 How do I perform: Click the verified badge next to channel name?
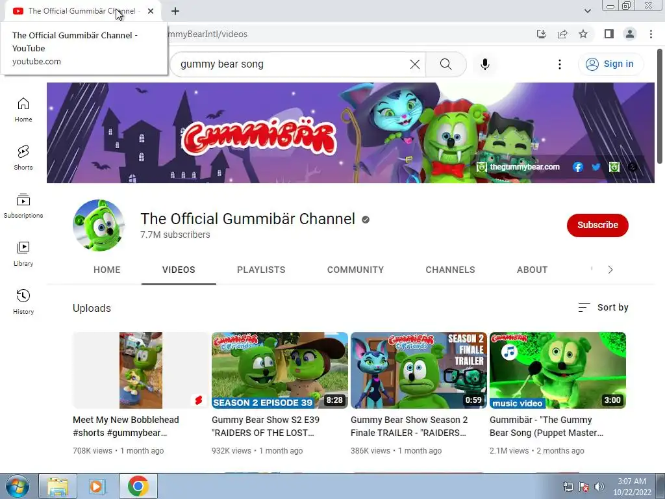tap(366, 220)
